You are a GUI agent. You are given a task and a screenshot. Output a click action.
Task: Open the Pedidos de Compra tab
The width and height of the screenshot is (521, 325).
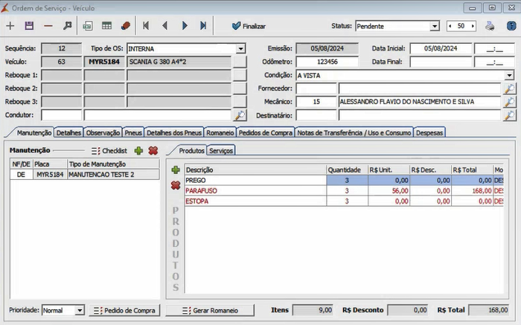266,133
